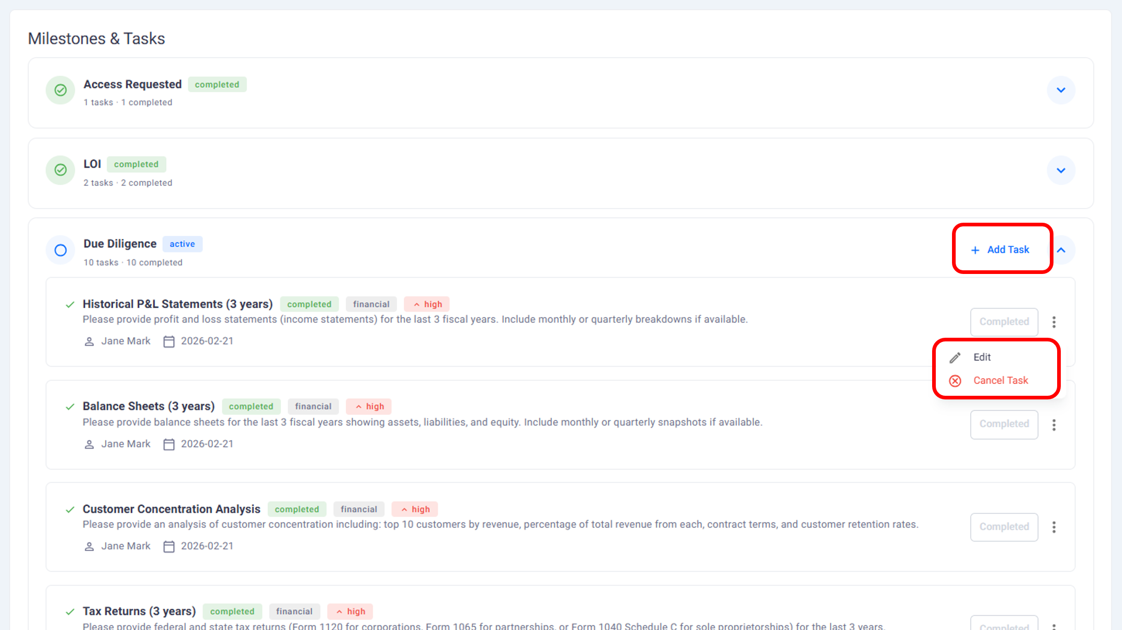Click the red X circle cancel icon
The height and width of the screenshot is (630, 1122).
[x=955, y=381]
